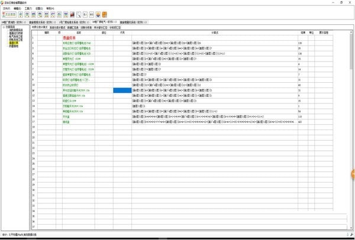Select the yellow-highlighted 普通灯具 tree item
This screenshot has width=355, height=240.
[x=14, y=43]
